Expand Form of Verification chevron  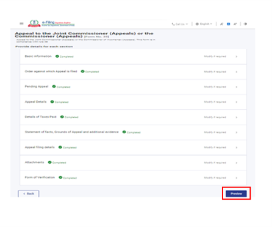click(237, 178)
